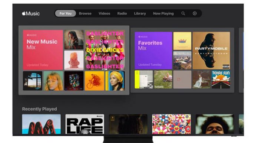
Task: Switch to the Browse tab
Action: [85, 13]
